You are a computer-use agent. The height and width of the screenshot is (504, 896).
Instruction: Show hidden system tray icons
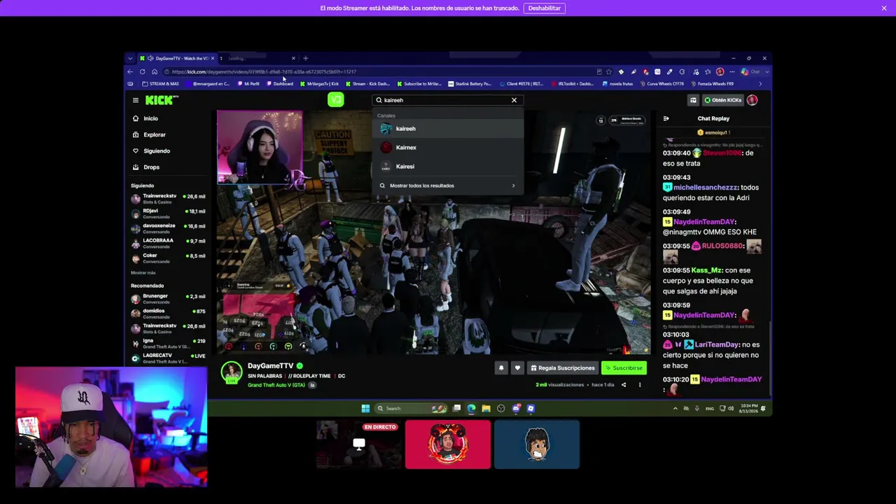[x=675, y=408]
